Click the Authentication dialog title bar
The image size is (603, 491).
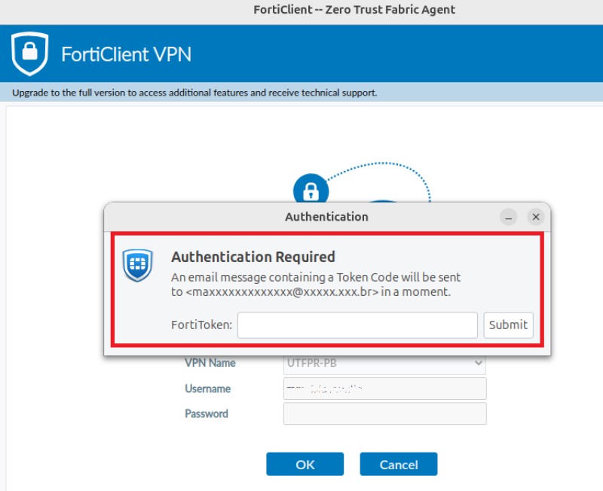pos(326,217)
